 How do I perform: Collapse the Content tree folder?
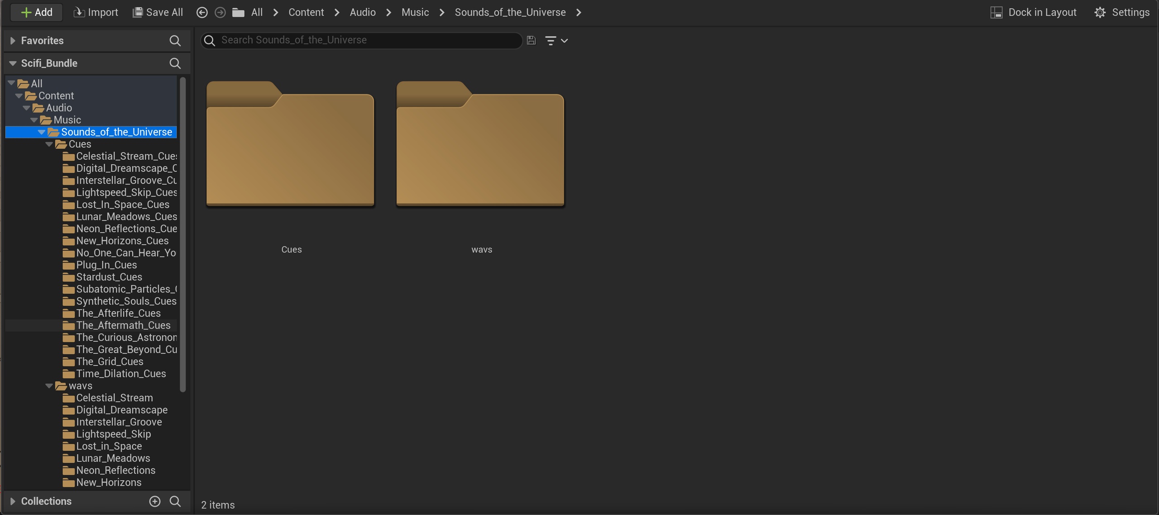19,95
